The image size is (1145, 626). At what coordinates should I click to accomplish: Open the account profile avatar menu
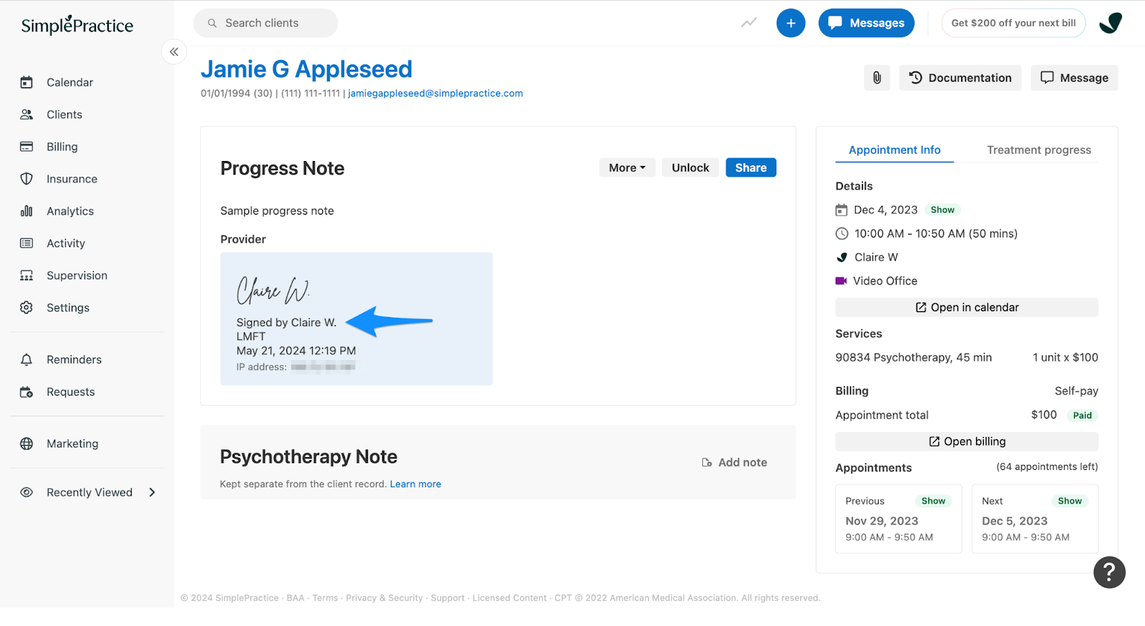tap(1111, 23)
